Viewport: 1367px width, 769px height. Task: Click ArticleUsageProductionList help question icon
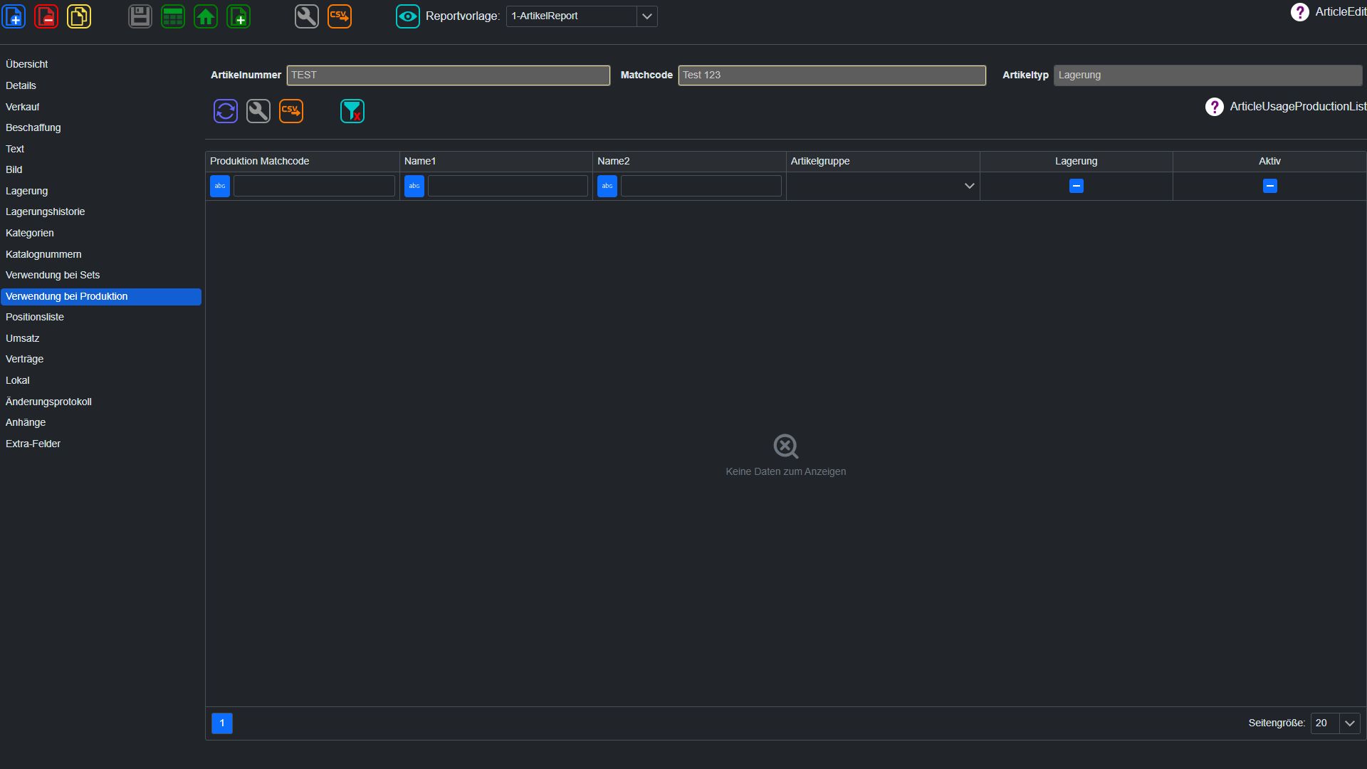pos(1214,107)
